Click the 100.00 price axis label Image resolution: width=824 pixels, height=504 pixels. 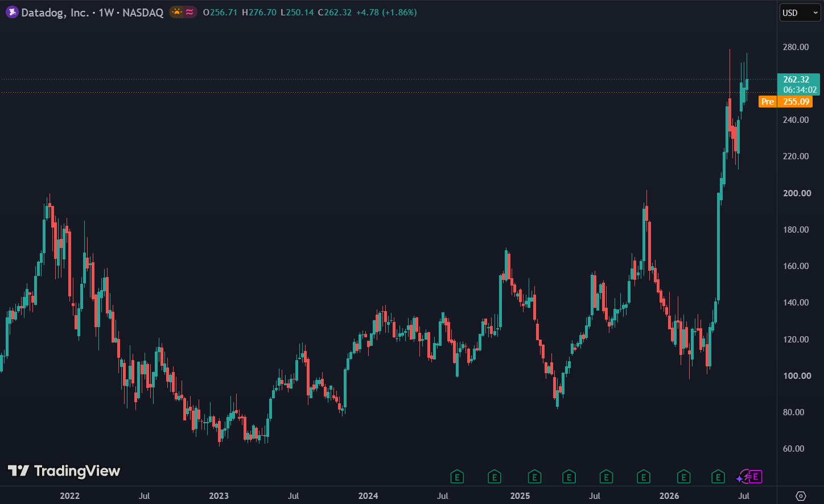click(797, 375)
